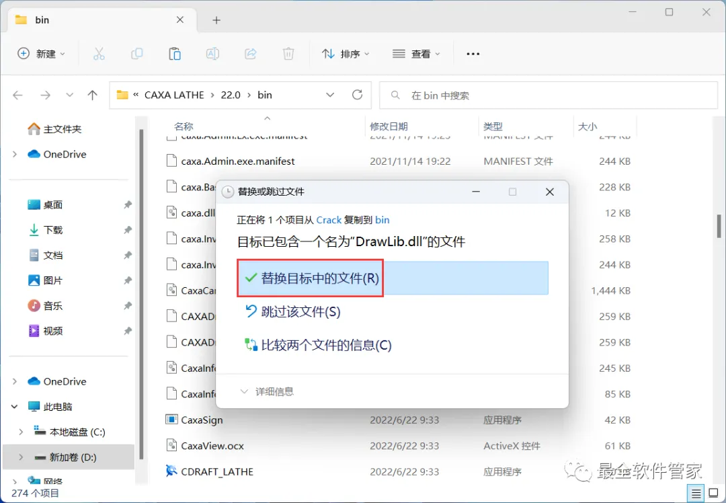This screenshot has width=726, height=503.
Task: Sort by the 名称 column header
Action: click(x=184, y=126)
